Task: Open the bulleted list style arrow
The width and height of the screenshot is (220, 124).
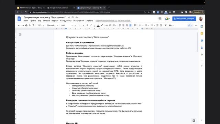Action: 148,25
